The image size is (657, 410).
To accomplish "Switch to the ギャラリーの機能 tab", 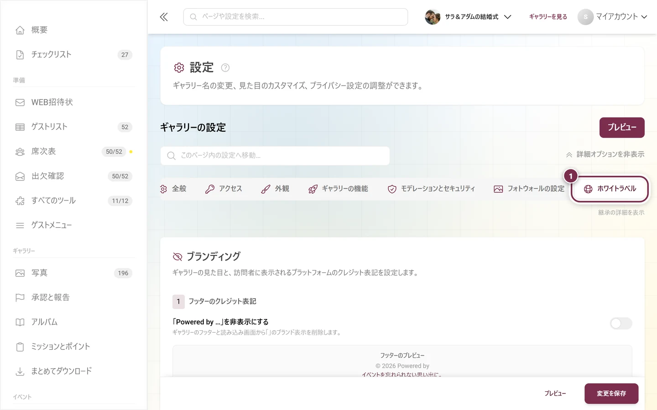I will 338,189.
